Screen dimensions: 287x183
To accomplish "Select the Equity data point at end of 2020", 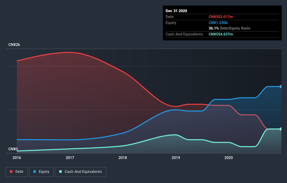I will (281, 87).
